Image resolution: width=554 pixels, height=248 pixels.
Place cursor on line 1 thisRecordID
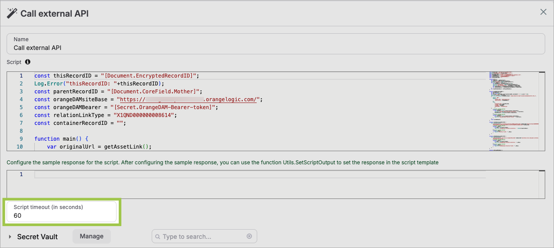click(117, 76)
